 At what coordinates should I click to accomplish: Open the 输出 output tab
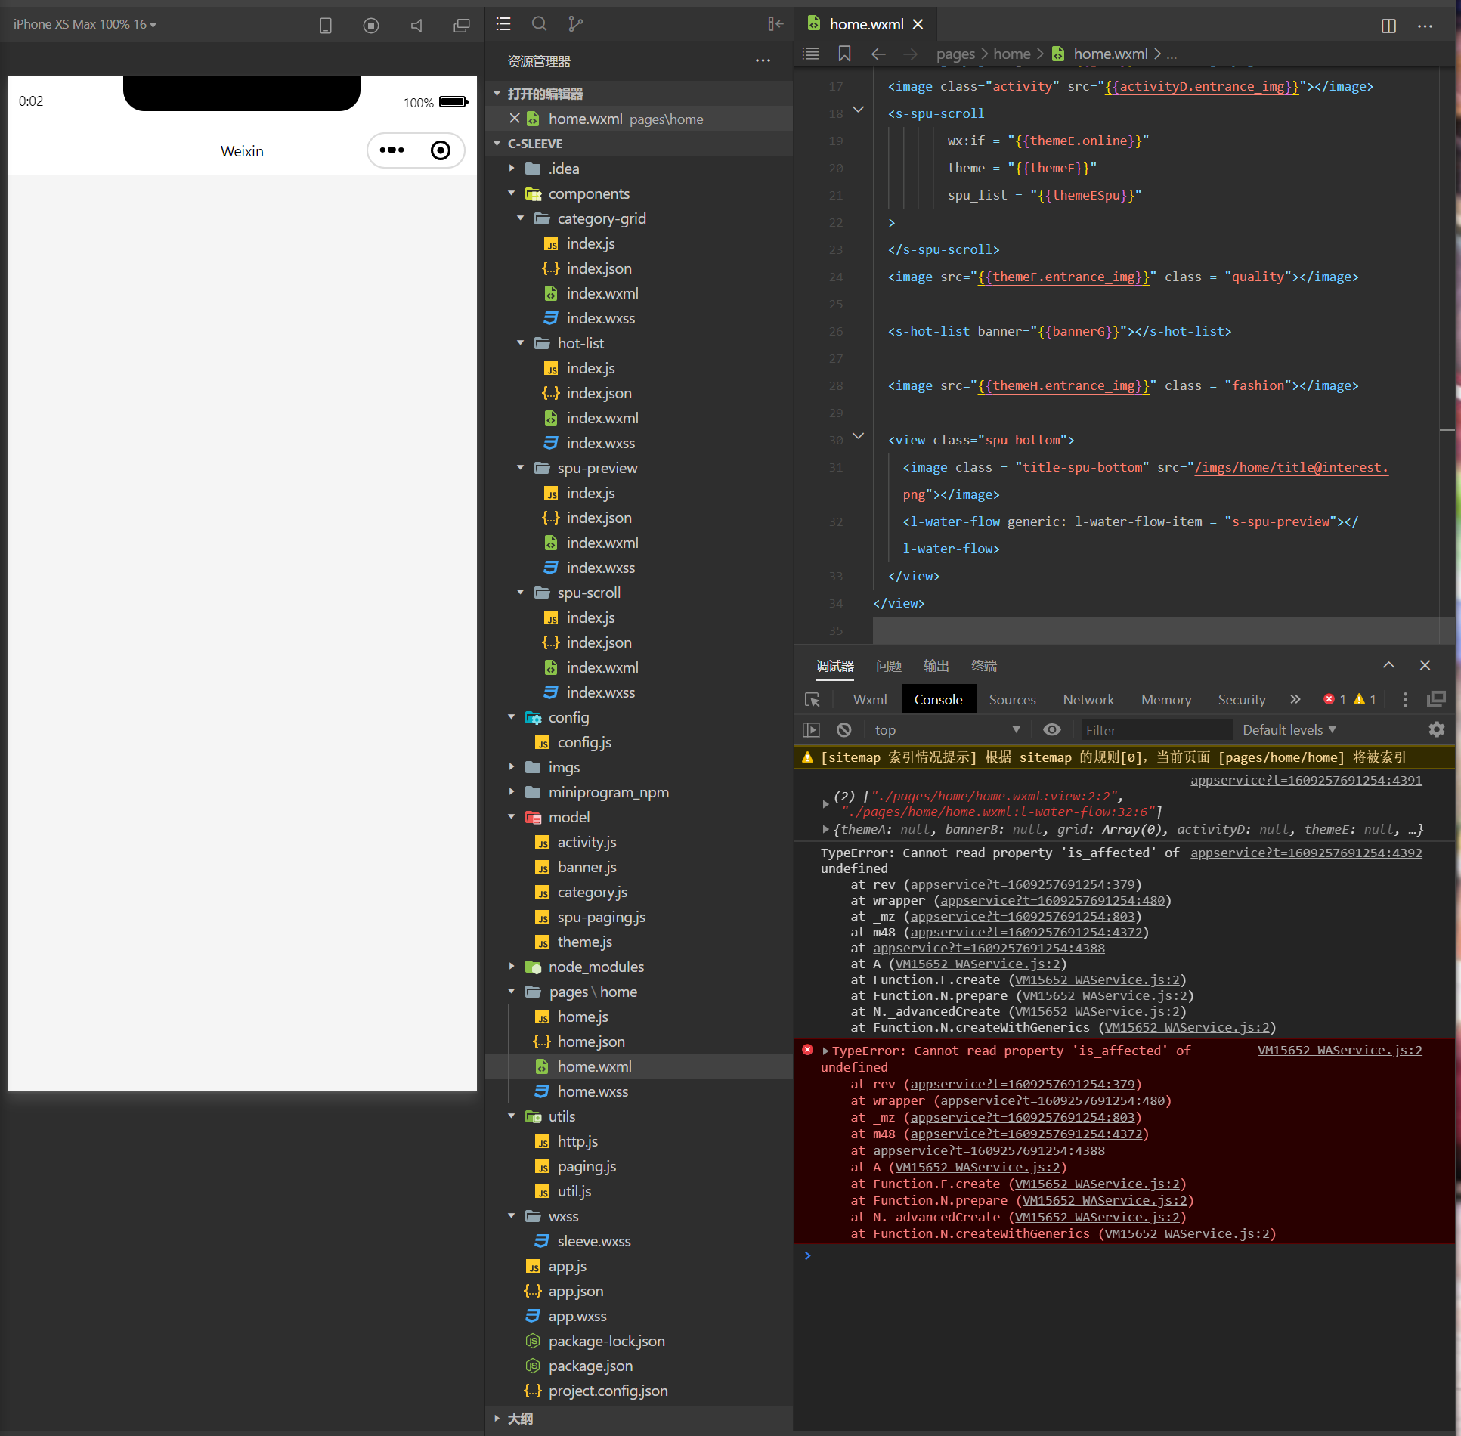tap(936, 666)
